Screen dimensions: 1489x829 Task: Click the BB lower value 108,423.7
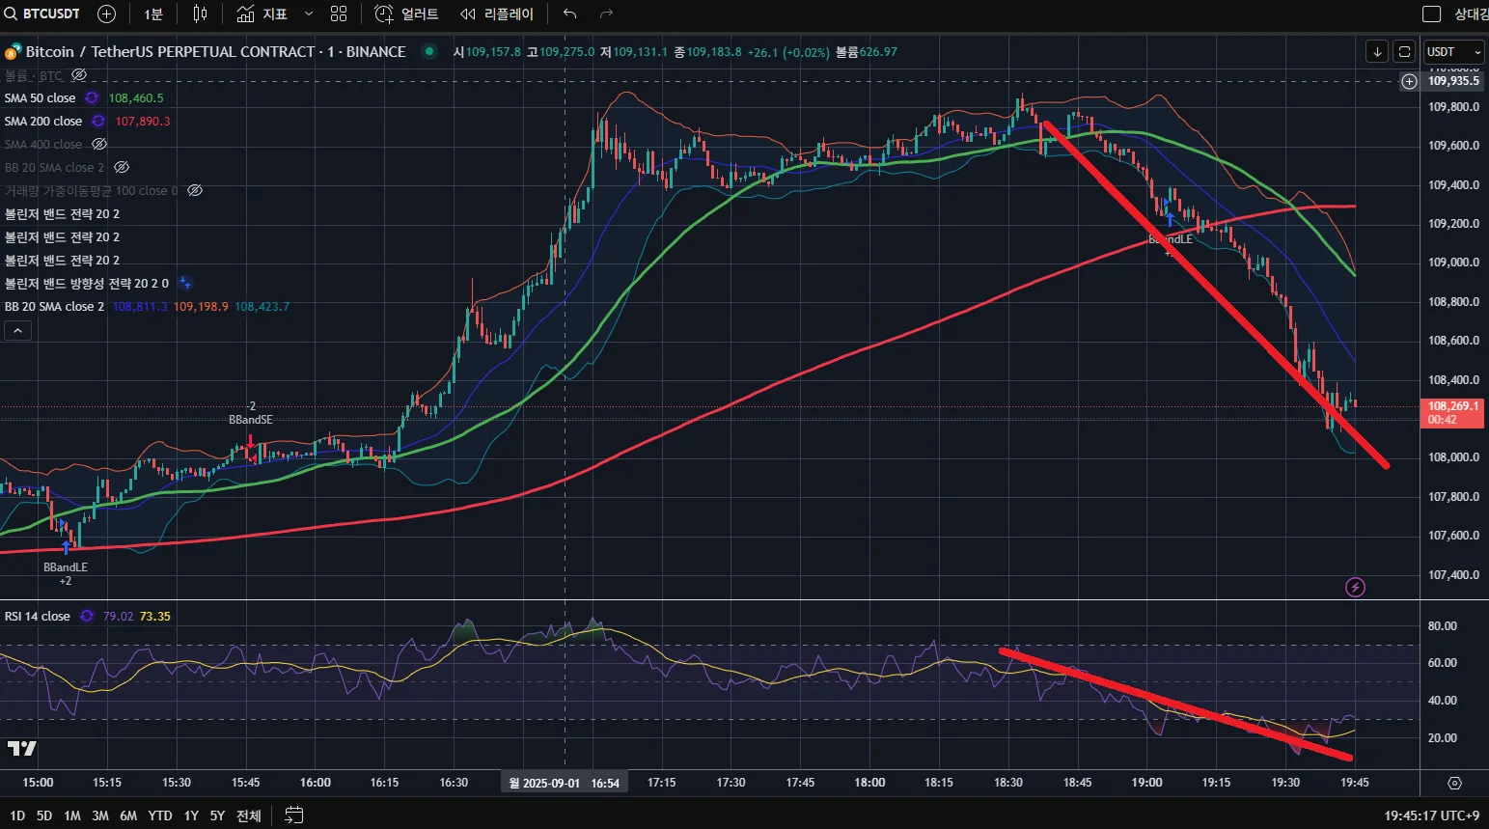click(262, 306)
